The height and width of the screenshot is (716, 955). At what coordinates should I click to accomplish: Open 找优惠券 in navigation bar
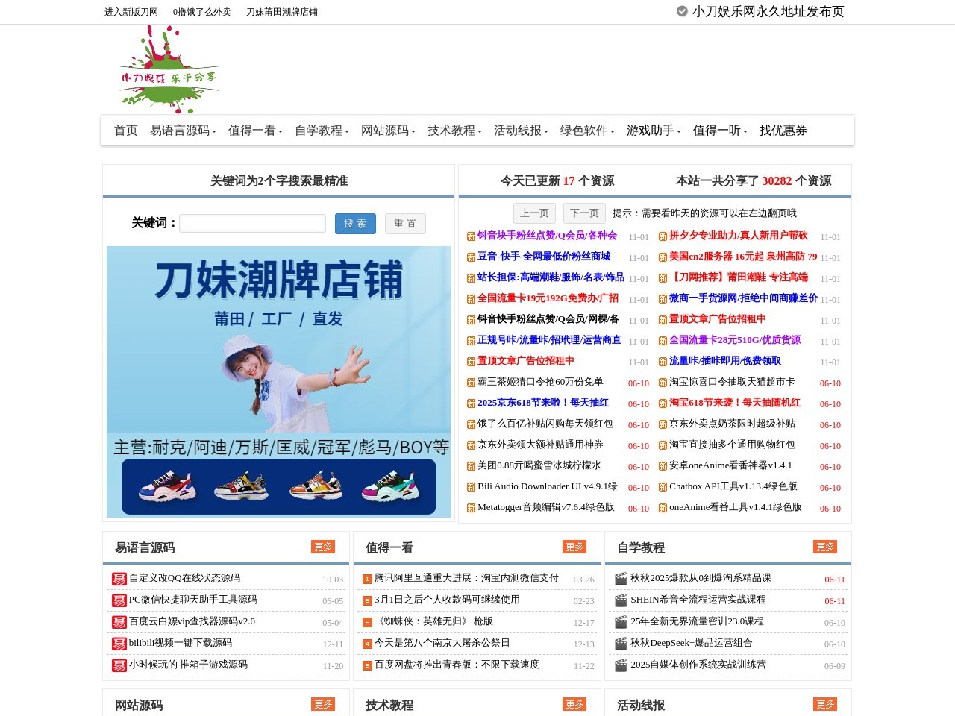[x=783, y=131]
